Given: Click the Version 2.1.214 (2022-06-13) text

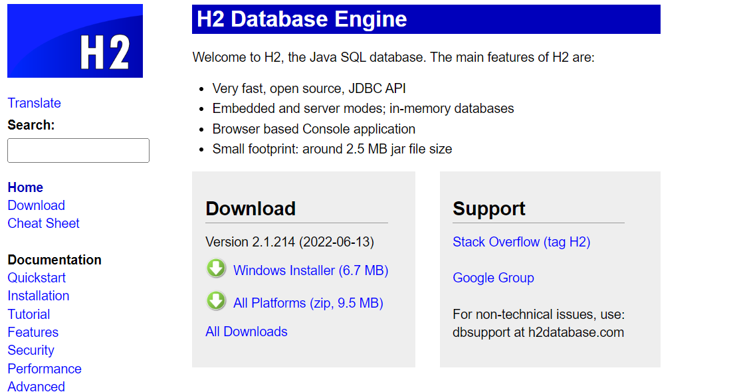Looking at the screenshot, I should (x=290, y=242).
